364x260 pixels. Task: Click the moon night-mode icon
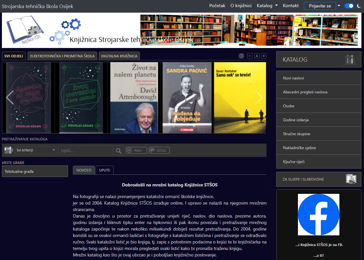[359, 6]
